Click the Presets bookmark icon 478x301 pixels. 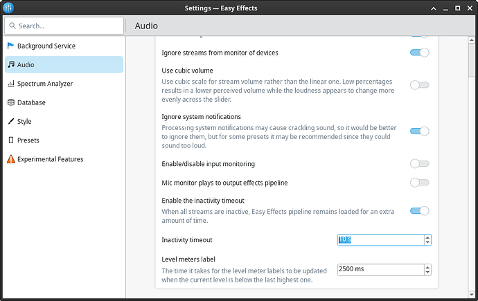click(10, 140)
